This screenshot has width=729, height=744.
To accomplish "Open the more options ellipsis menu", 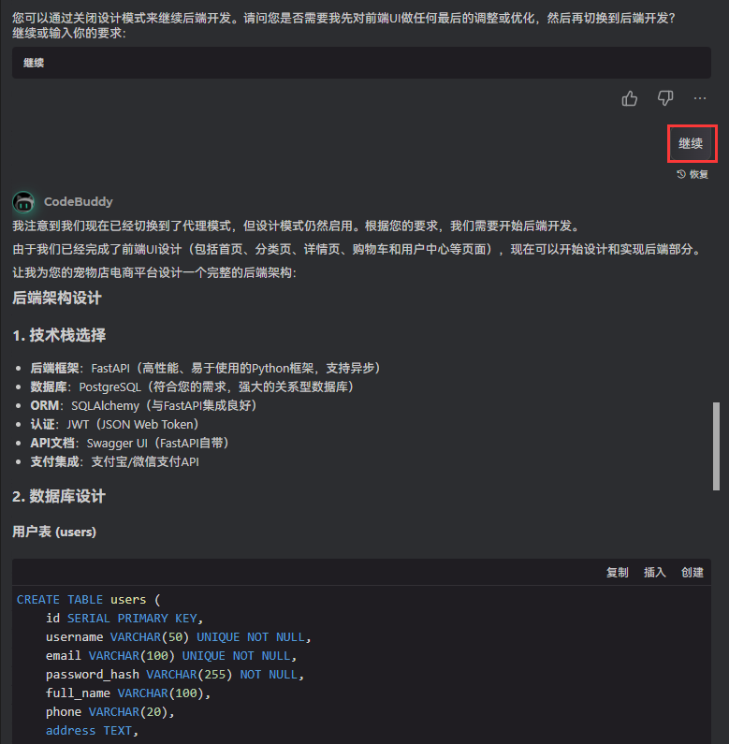I will coord(700,98).
